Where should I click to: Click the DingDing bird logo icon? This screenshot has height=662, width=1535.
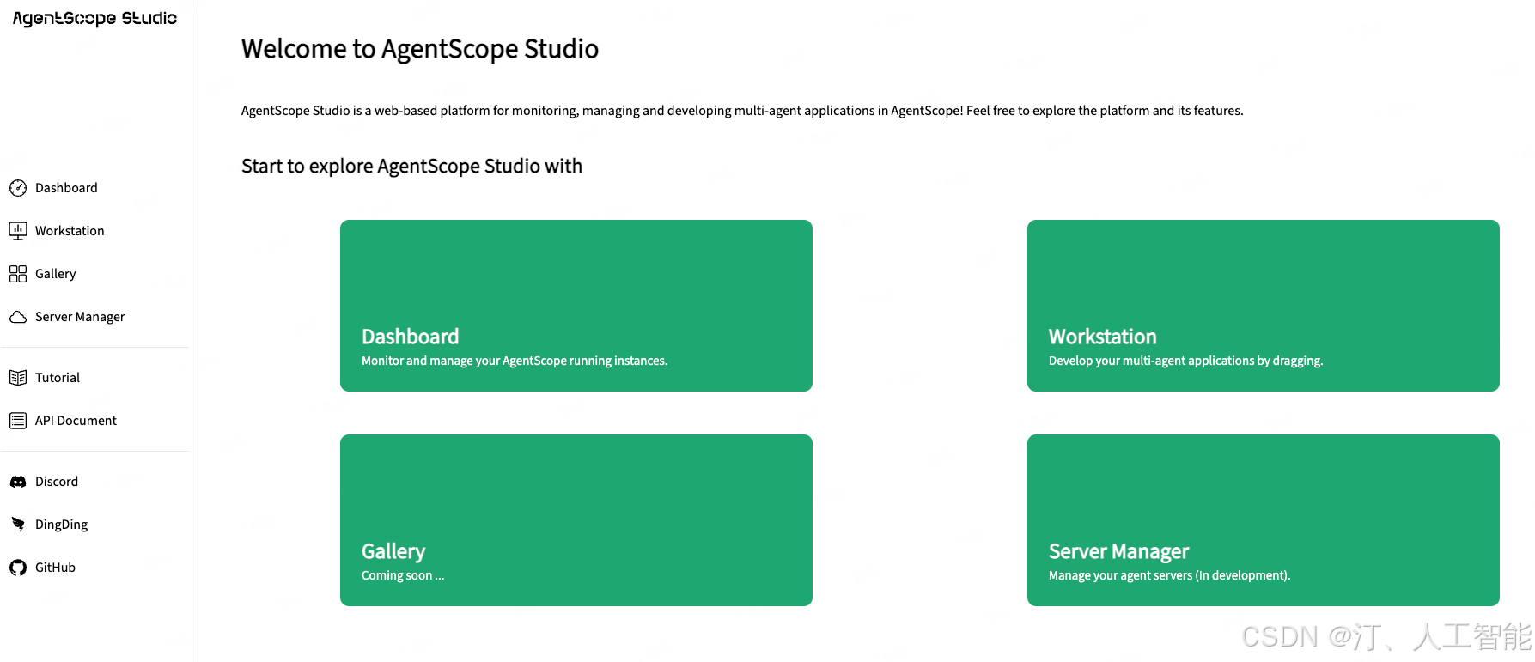click(x=18, y=525)
